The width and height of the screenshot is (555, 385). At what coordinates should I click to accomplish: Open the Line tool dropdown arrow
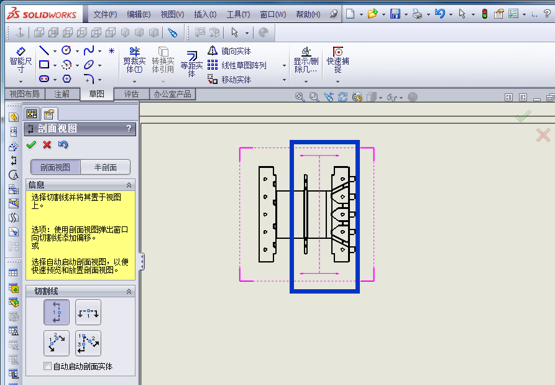(x=55, y=52)
